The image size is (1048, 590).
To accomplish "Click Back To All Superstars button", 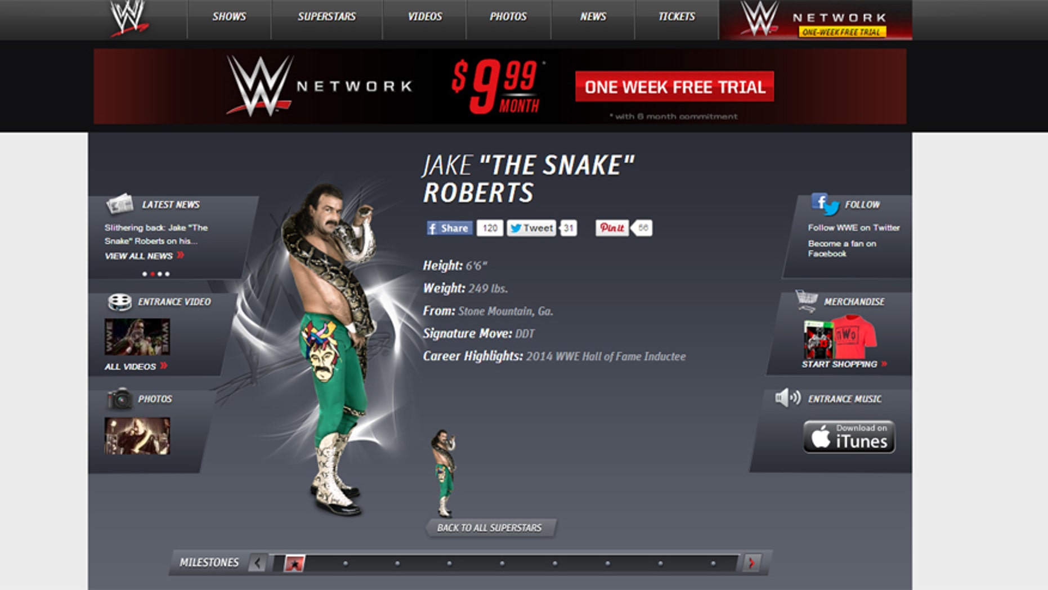I will coord(490,528).
